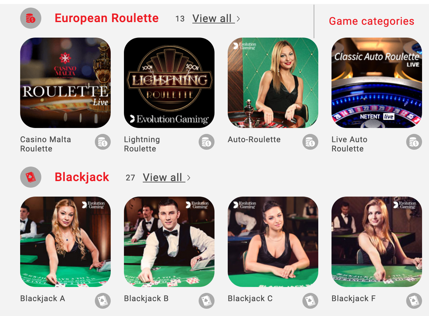The height and width of the screenshot is (316, 429).
Task: Open View all for Blackjack games
Action: 164,177
